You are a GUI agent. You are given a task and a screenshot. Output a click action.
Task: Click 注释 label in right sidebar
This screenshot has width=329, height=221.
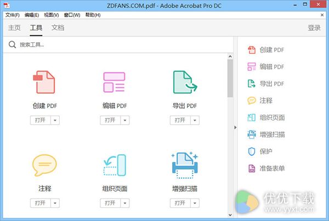[266, 100]
